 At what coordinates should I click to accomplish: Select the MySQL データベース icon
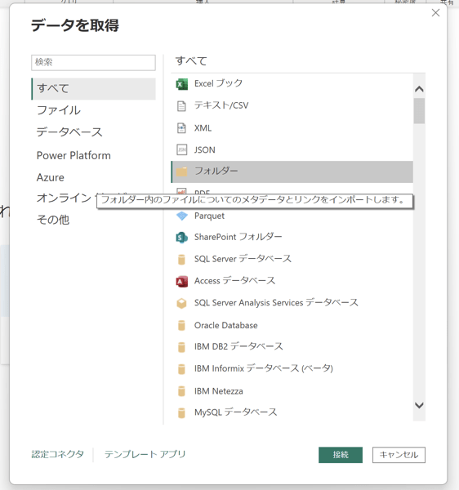tap(181, 412)
